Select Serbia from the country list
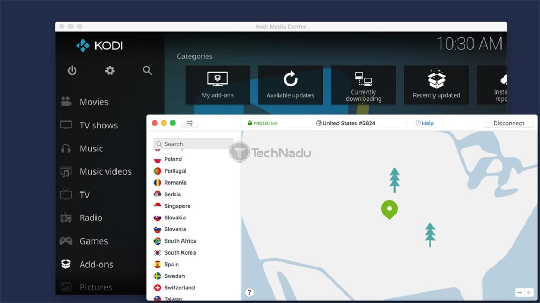Screen dimensions: 540x303 point(172,195)
